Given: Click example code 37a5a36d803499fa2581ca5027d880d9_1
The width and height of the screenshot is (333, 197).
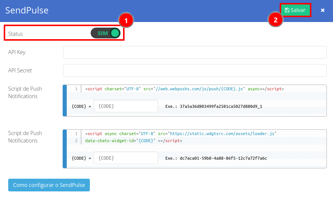Looking at the screenshot, I should 221,106.
